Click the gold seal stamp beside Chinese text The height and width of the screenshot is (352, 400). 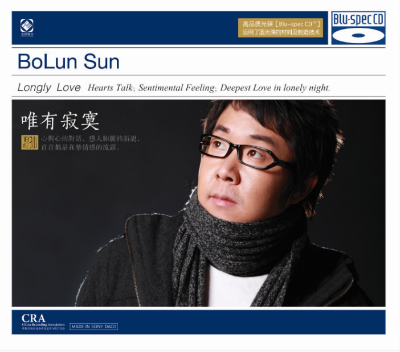30,143
